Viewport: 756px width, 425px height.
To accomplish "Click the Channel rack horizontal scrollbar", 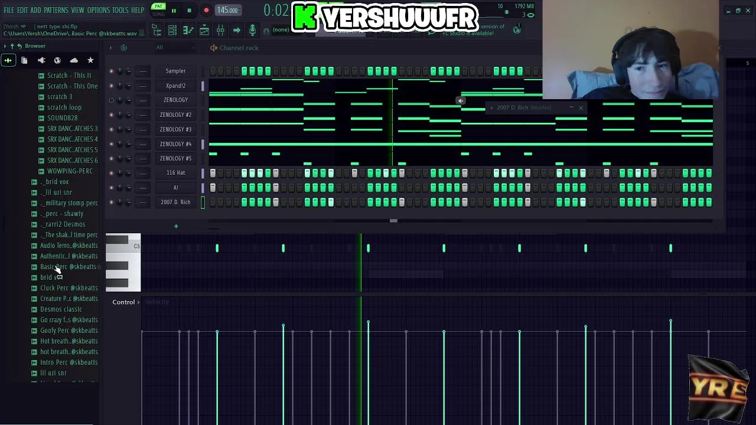I will 393,221.
